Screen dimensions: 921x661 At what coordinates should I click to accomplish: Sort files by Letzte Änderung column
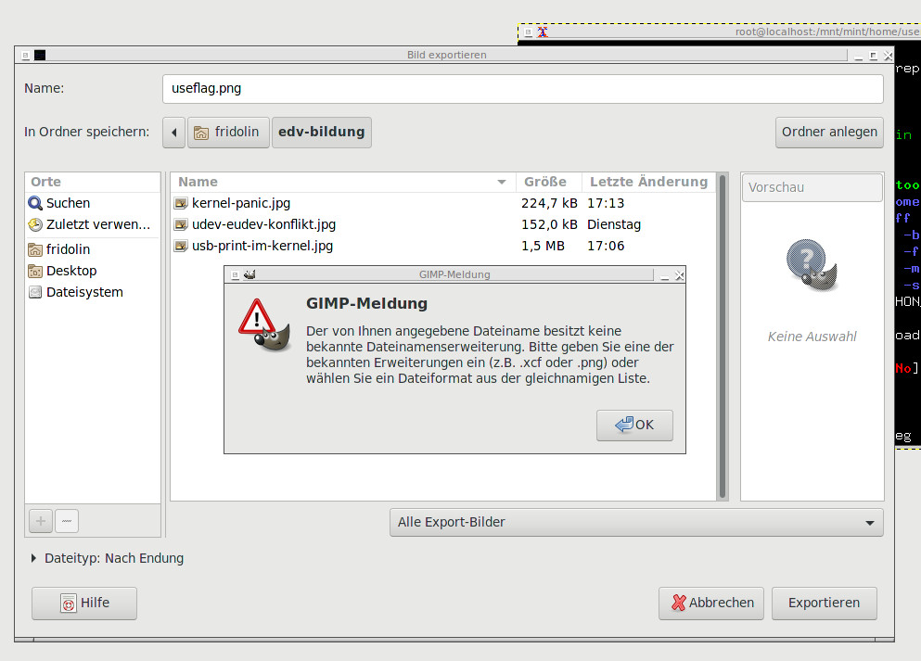tap(648, 182)
